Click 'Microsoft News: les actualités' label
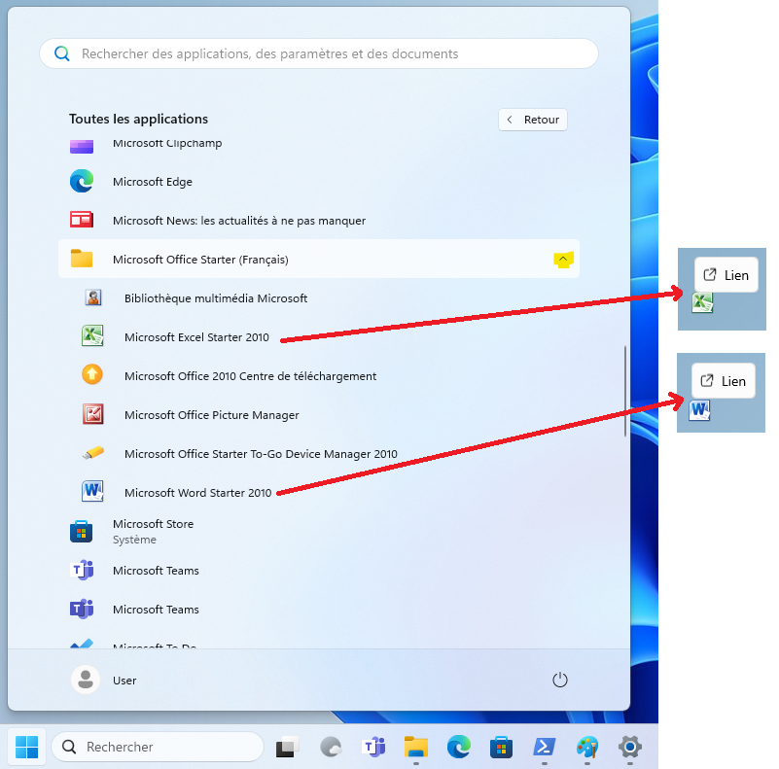Viewport: 779px width, 769px height. [x=239, y=221]
